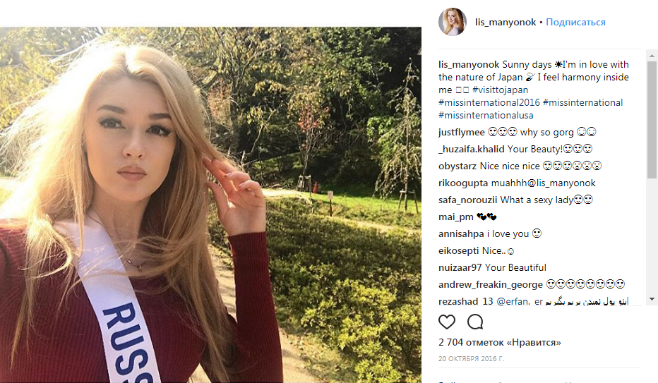Click the 20 октября 2016 post date
The image size is (658, 383).
click(471, 358)
